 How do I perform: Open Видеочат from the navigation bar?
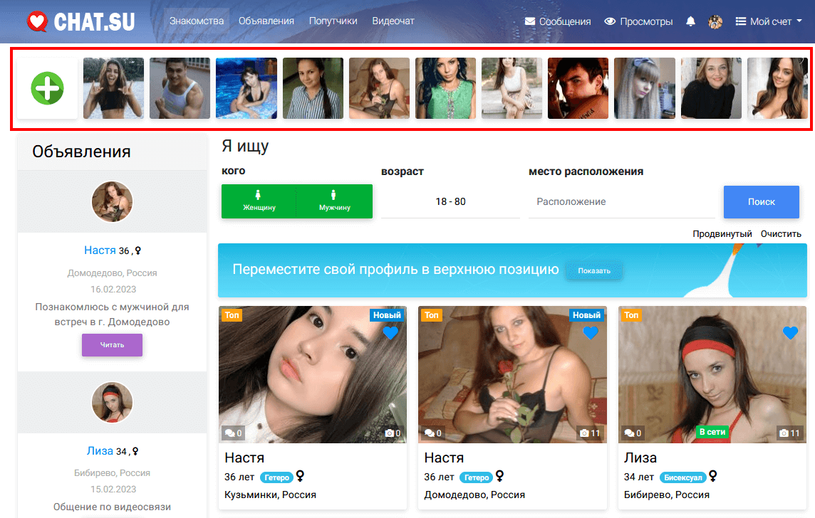pos(393,21)
